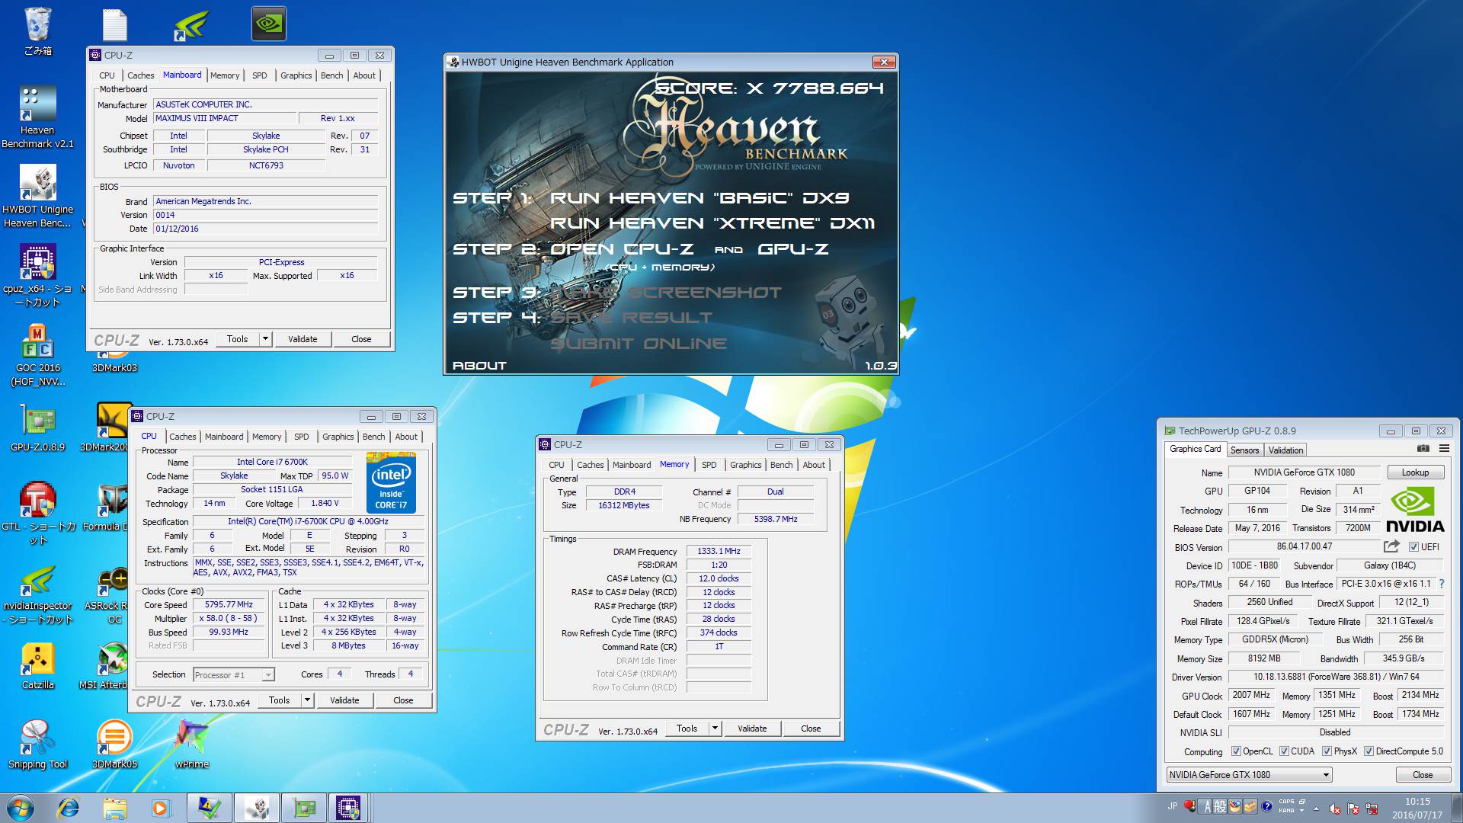Switch to SPD tab in Mainboard CPU-Z window

coord(259,75)
